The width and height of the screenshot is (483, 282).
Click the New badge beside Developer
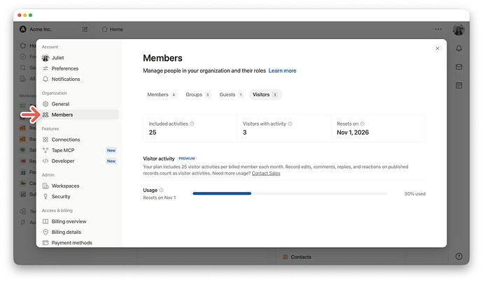111,161
